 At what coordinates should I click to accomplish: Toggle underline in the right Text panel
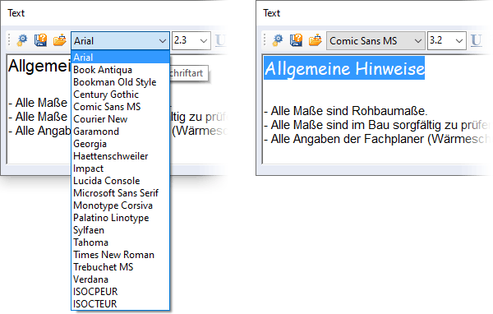pos(476,40)
